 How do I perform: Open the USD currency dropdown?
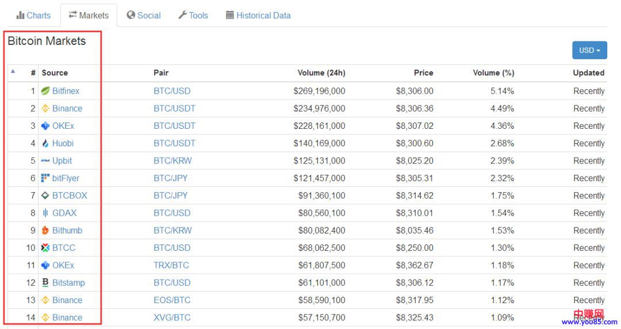pos(589,50)
